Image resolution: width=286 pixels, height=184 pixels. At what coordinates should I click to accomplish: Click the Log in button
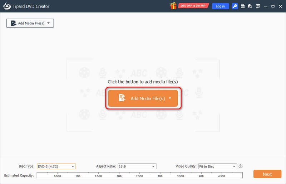220,6
